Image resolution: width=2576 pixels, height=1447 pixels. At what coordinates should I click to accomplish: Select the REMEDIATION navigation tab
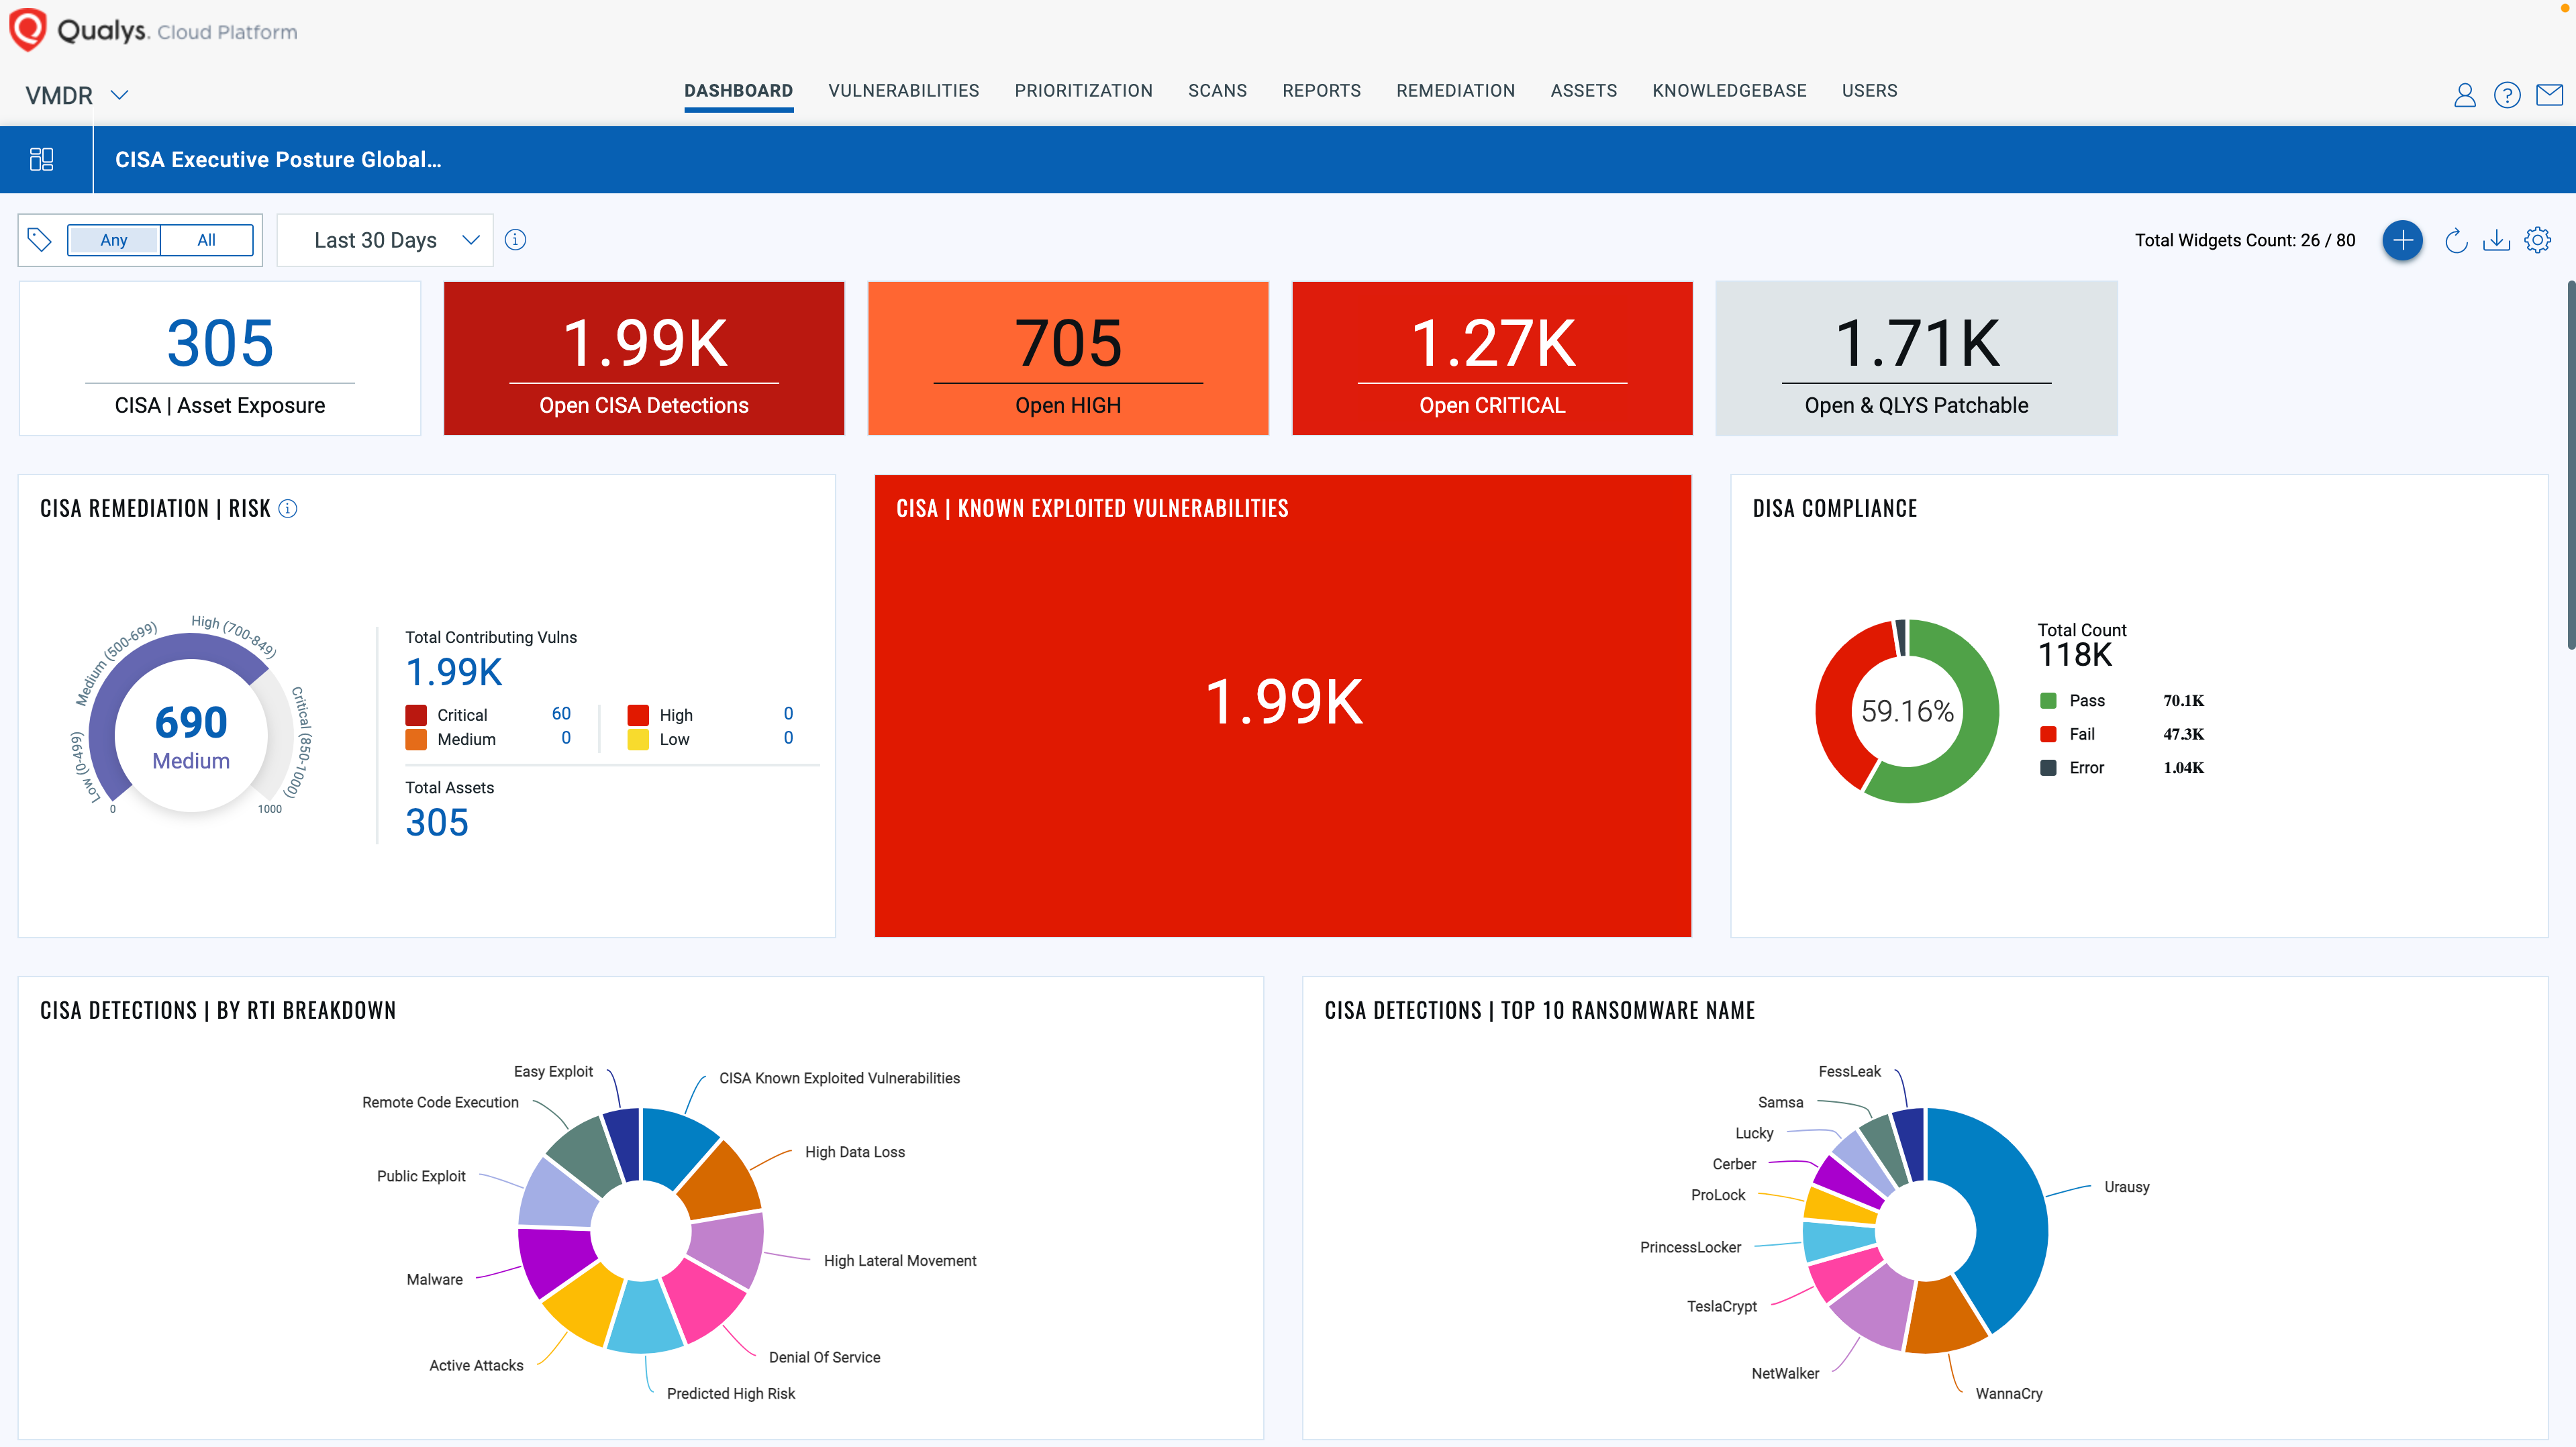point(1454,90)
